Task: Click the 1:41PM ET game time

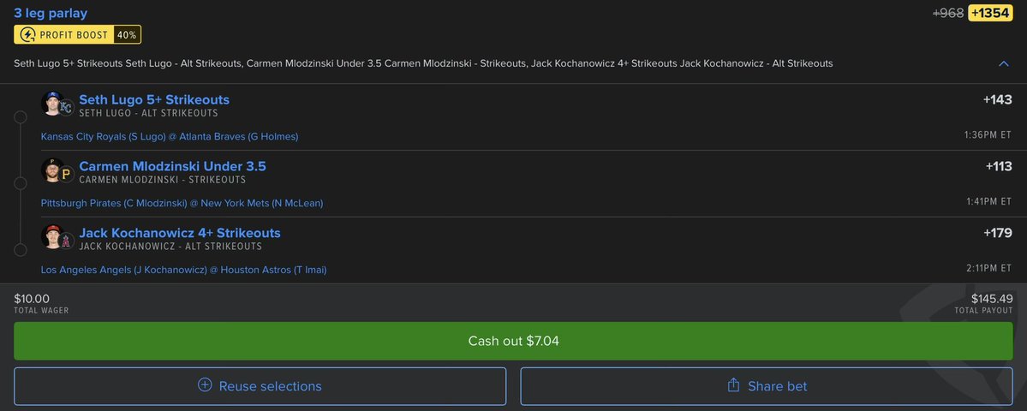Action: [x=989, y=201]
